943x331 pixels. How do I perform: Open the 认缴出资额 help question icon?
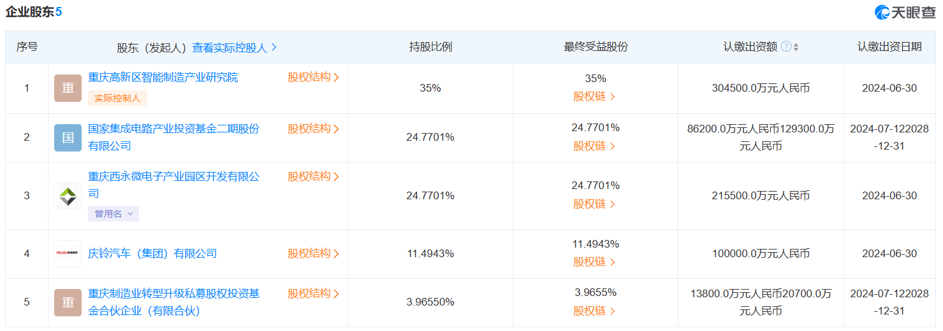pos(786,47)
